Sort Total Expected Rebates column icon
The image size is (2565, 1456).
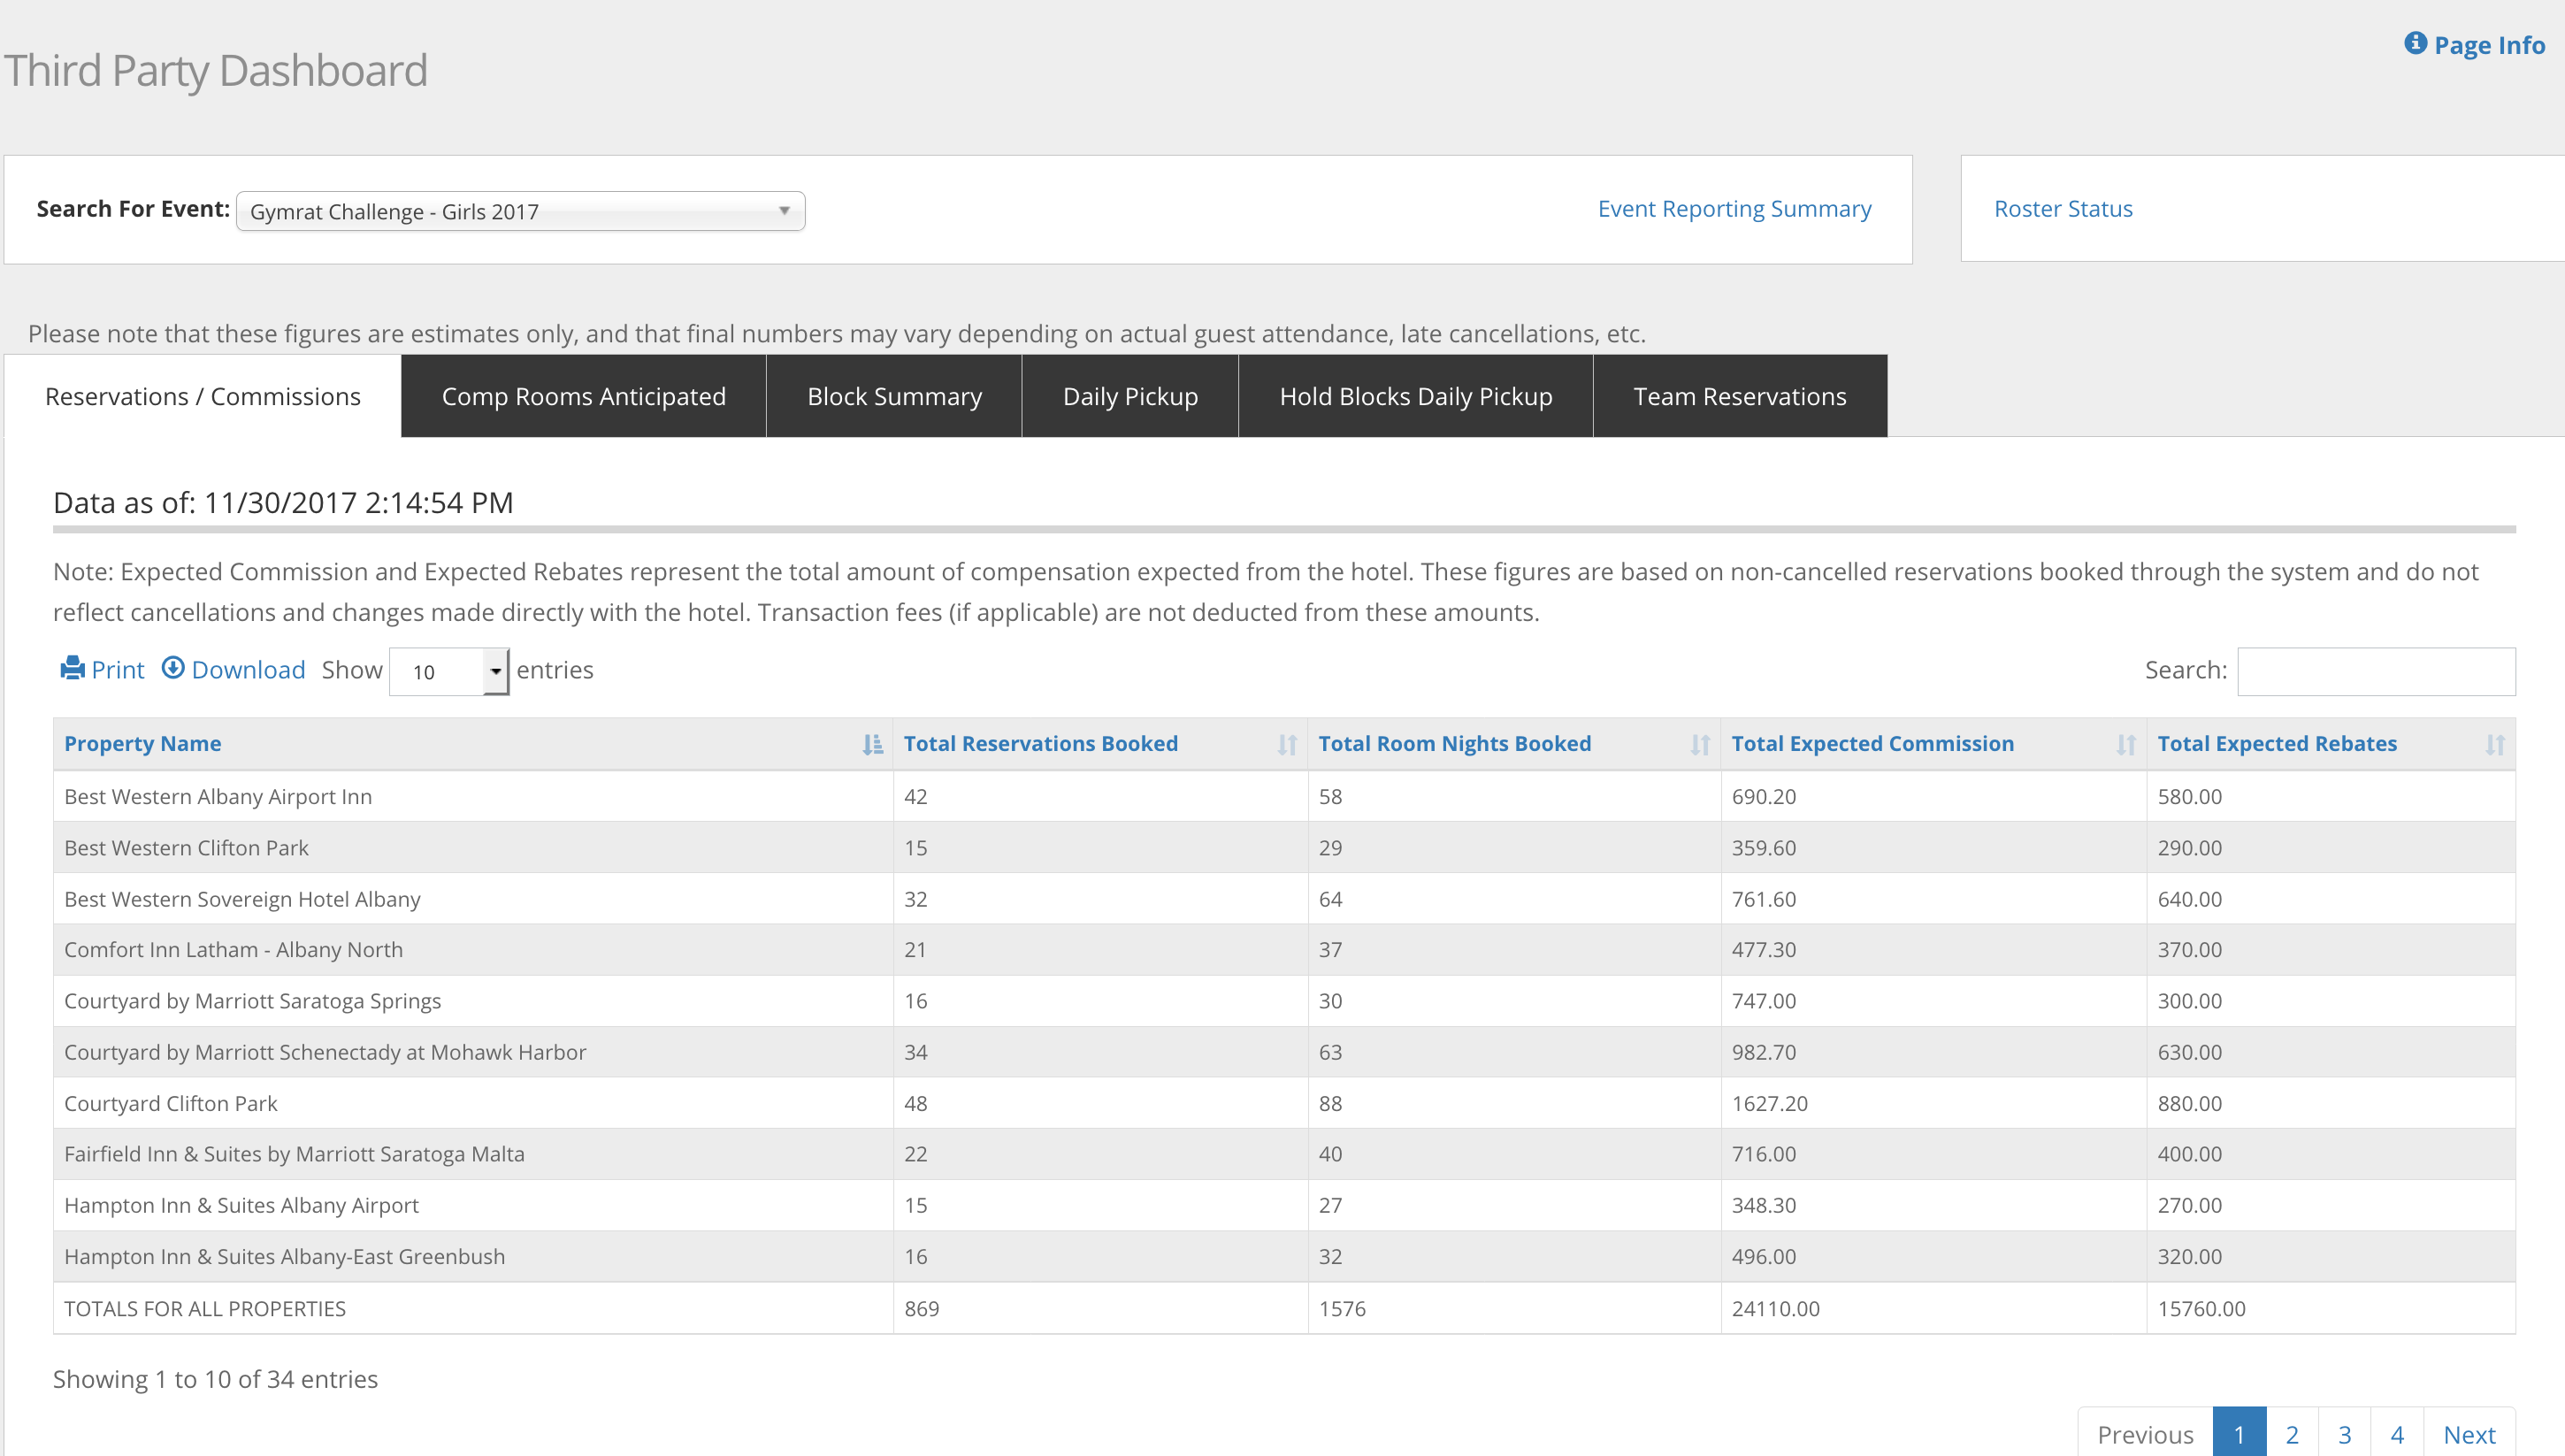2494,744
